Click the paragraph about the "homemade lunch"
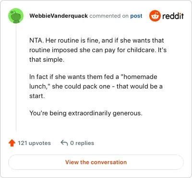This screenshot has width=192, height=178. 96,86
